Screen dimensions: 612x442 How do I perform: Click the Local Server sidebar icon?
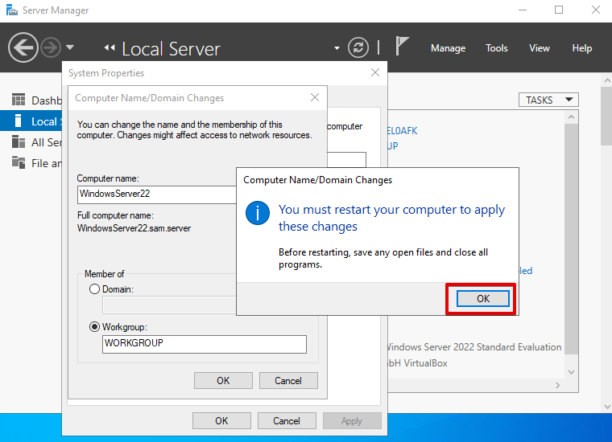[x=18, y=121]
